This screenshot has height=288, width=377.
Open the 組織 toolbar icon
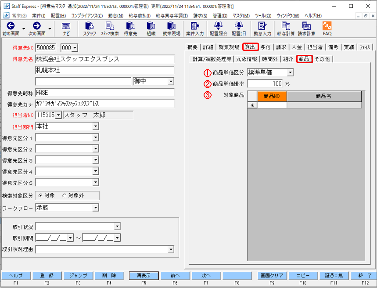151,26
